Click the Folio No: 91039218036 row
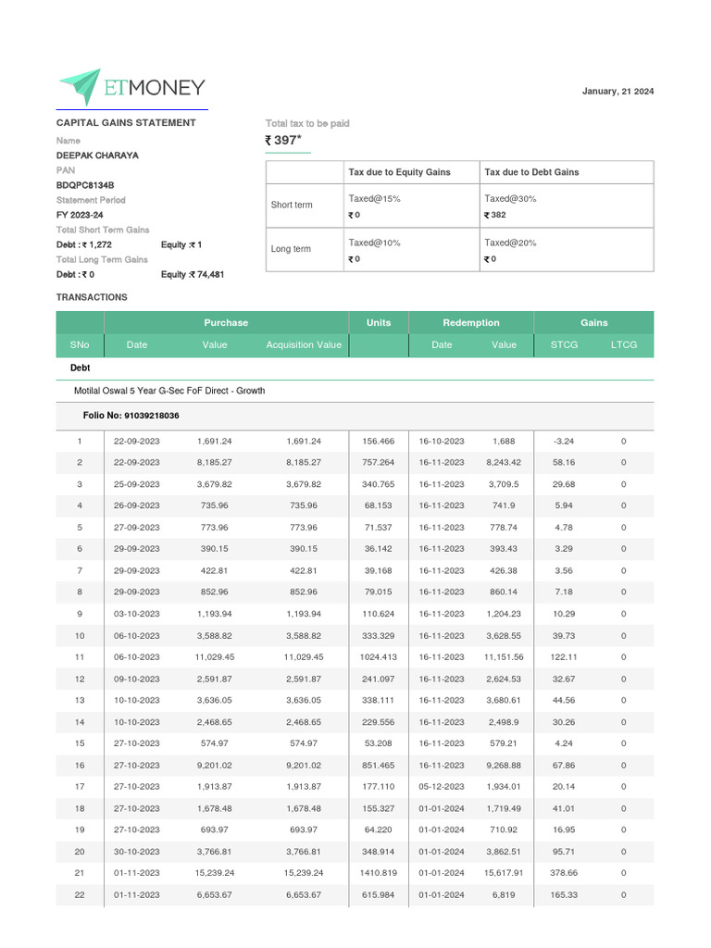 click(x=355, y=416)
